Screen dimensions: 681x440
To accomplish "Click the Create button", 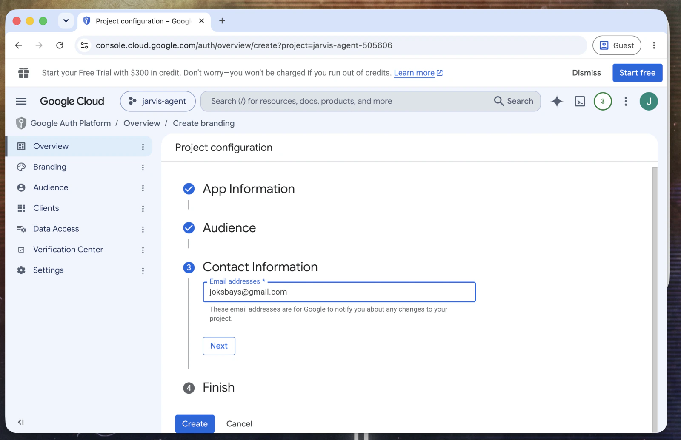I will click(x=195, y=424).
